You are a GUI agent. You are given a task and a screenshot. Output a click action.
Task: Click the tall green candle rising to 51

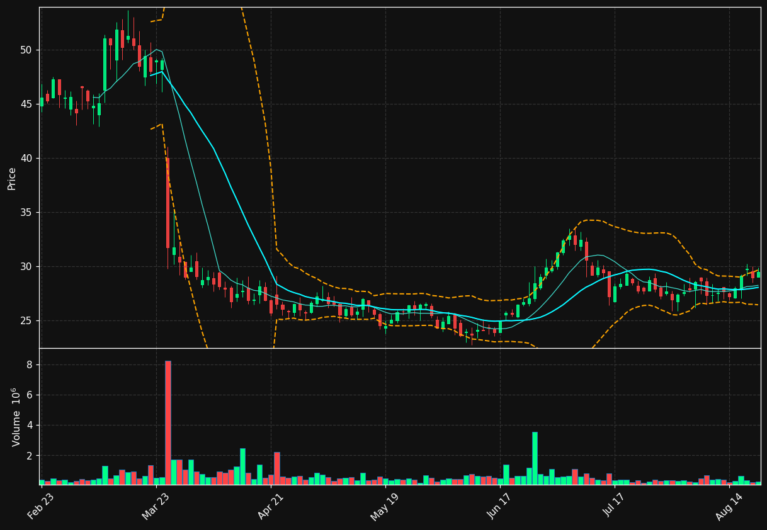click(105, 64)
